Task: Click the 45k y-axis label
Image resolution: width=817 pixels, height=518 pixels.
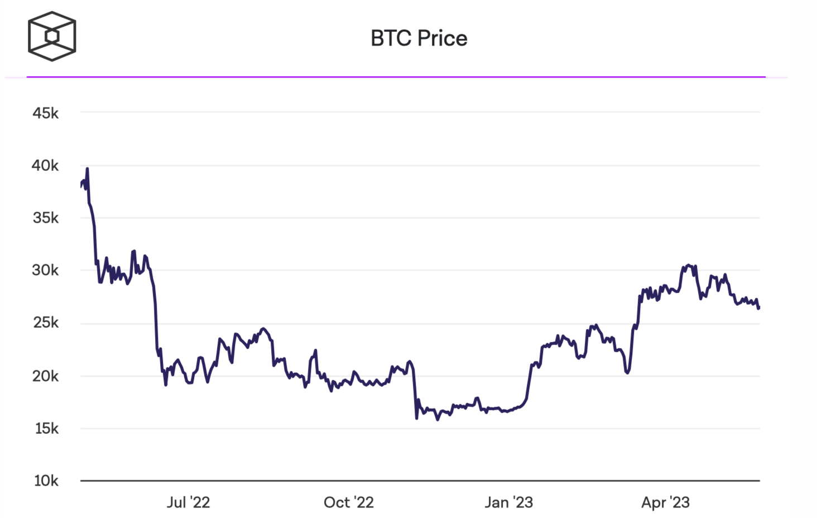Action: (45, 113)
